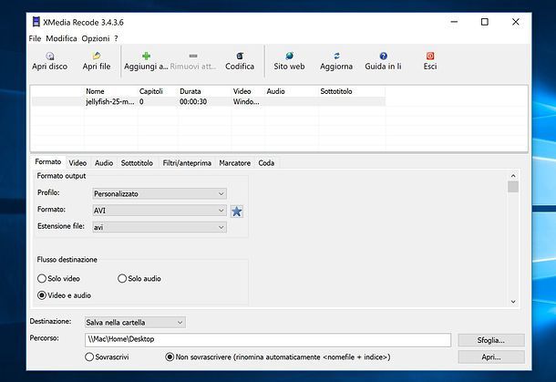This screenshot has height=382, width=556.
Task: Click the Percorso path input field
Action: (x=268, y=339)
